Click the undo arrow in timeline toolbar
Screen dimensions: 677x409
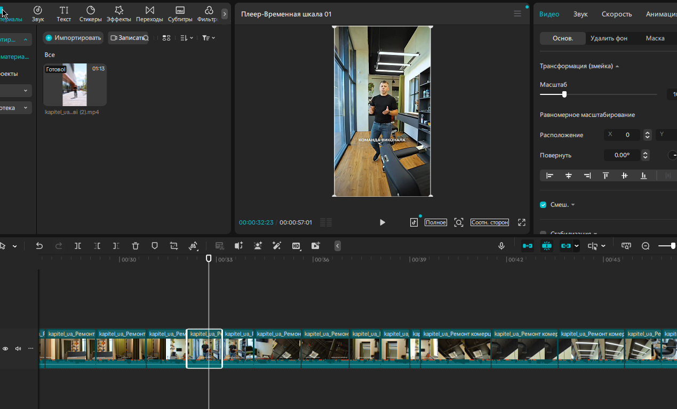tap(39, 246)
